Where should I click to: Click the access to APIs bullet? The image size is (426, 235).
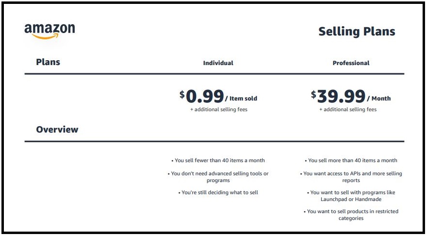[351, 177]
